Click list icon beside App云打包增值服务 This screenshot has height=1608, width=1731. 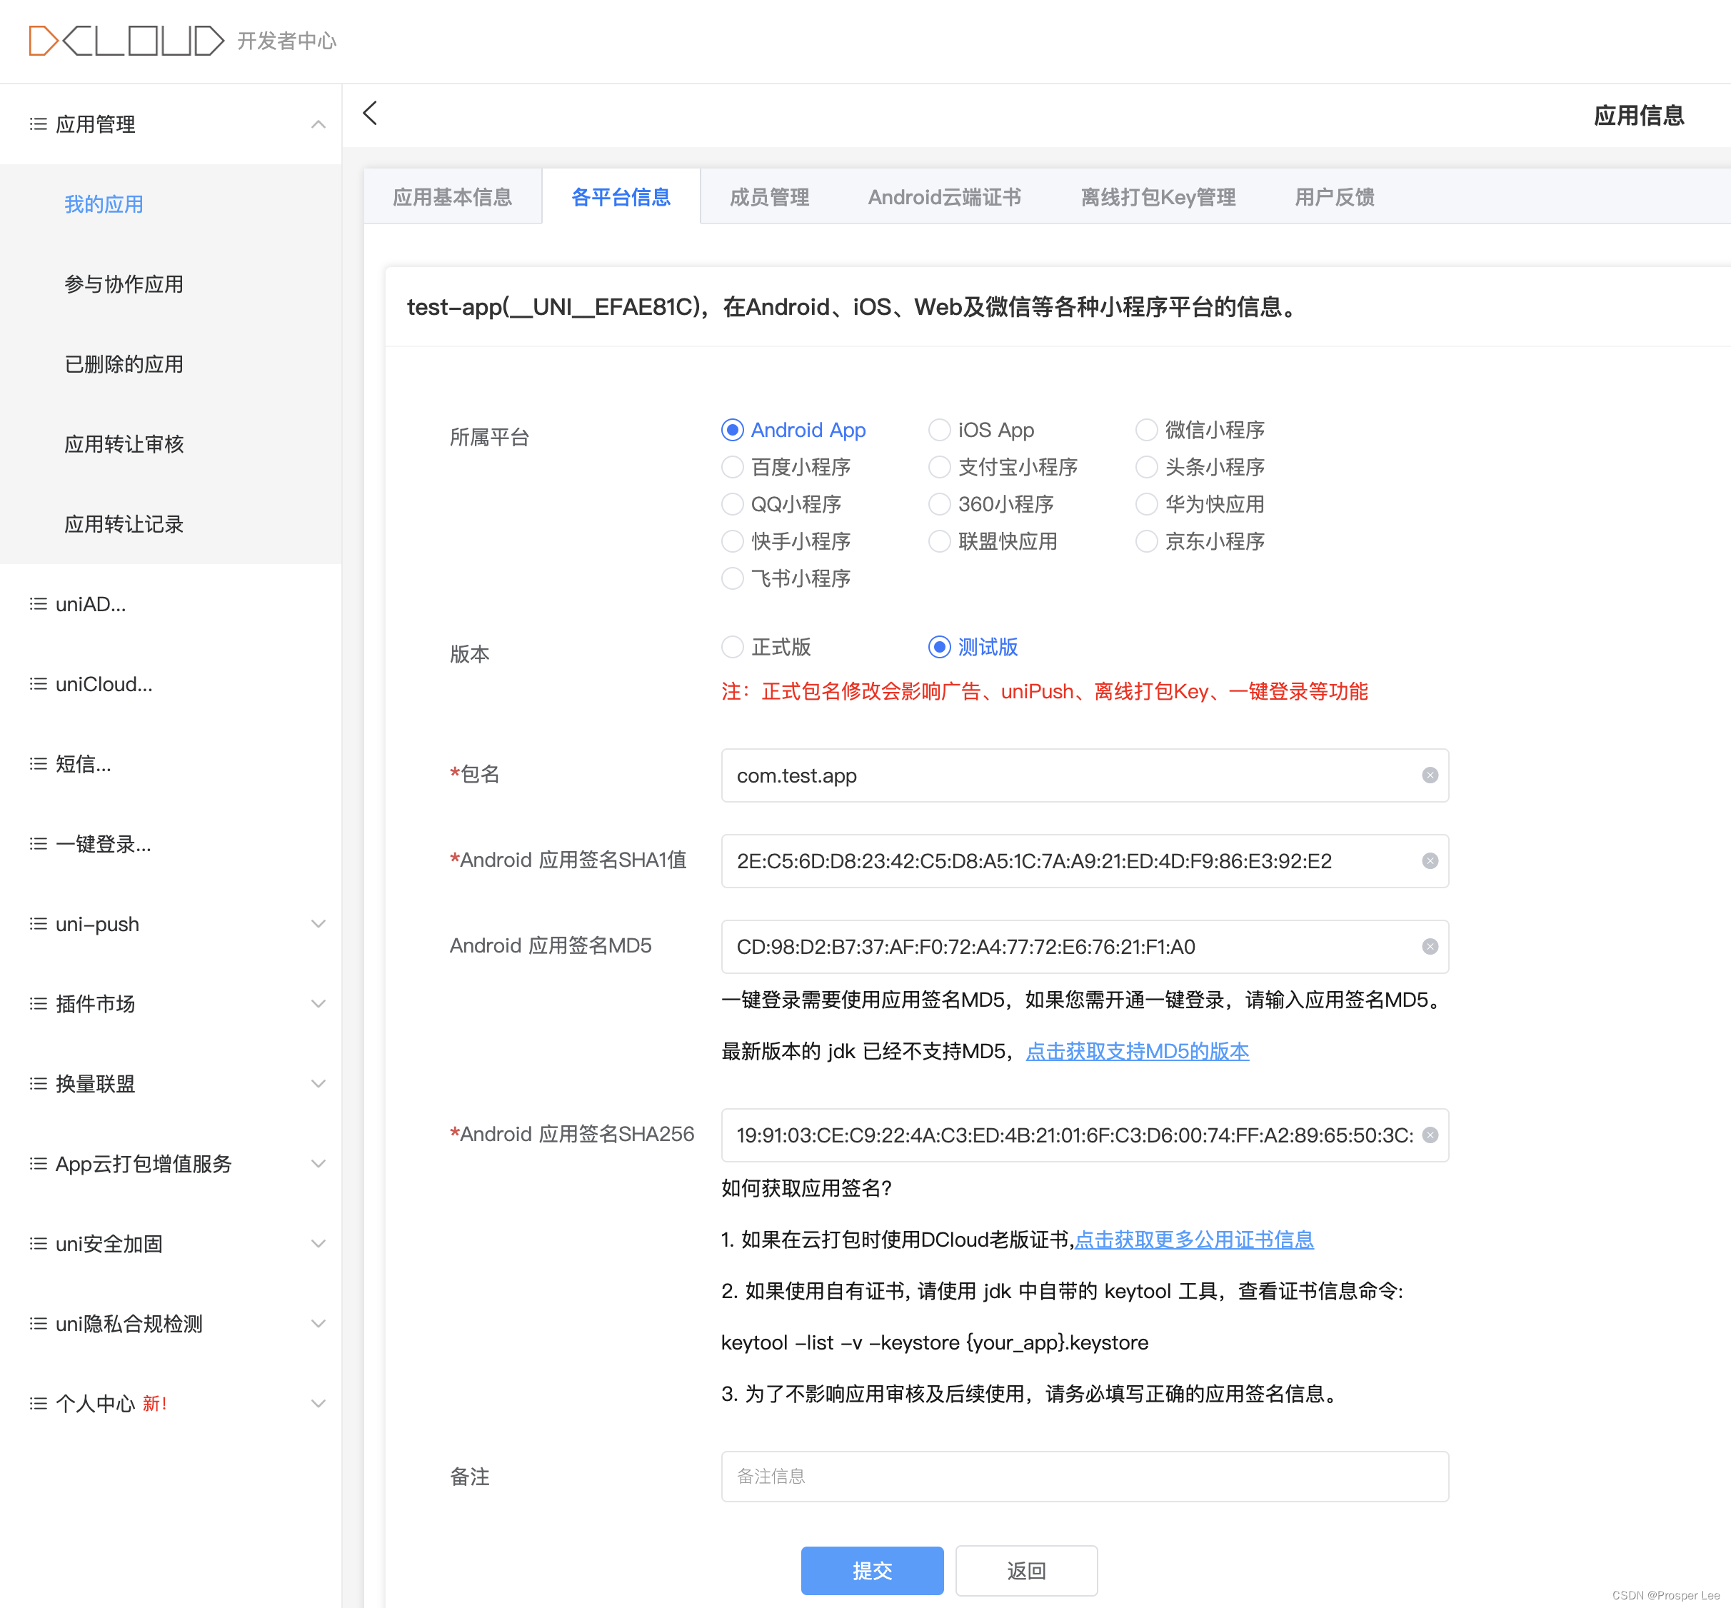coord(39,1165)
